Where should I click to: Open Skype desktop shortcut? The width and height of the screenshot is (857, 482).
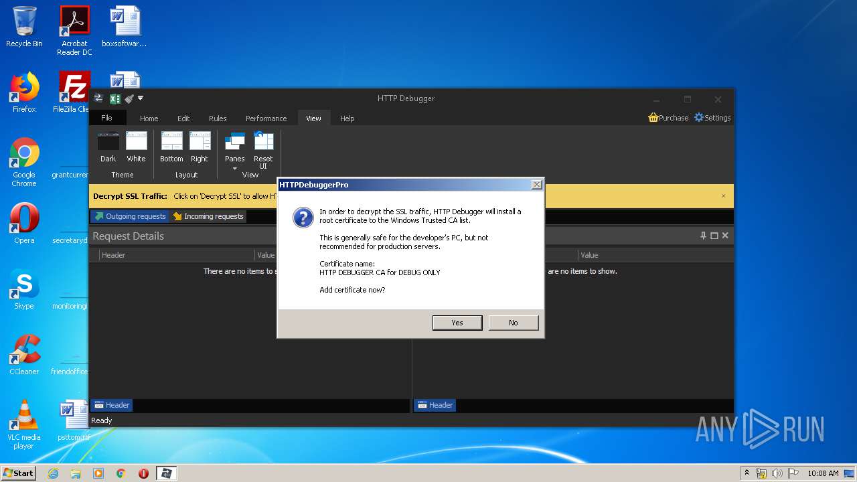(24, 289)
